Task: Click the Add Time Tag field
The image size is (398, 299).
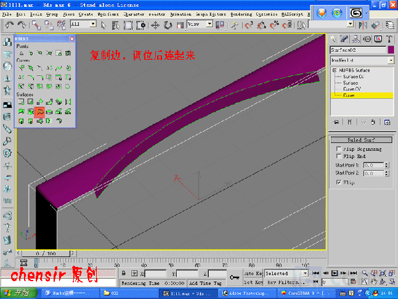Action: click(x=205, y=283)
